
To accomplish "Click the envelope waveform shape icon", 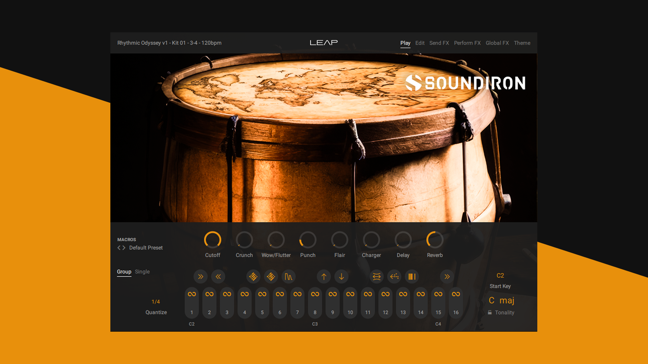I will (289, 277).
